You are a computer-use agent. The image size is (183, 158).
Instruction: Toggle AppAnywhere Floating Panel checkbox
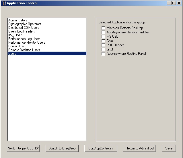[x=104, y=54]
